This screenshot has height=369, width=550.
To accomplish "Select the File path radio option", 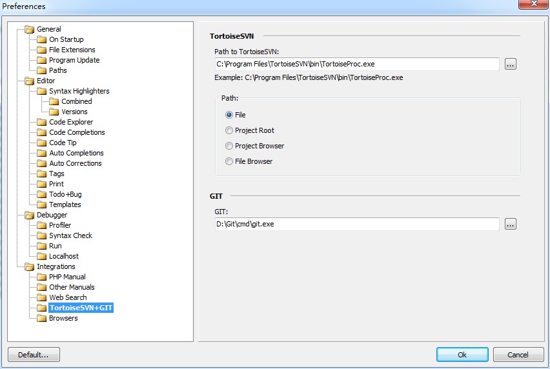I will [x=229, y=115].
